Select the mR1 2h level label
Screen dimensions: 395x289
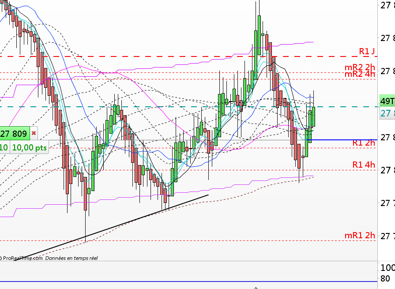(x=360, y=235)
